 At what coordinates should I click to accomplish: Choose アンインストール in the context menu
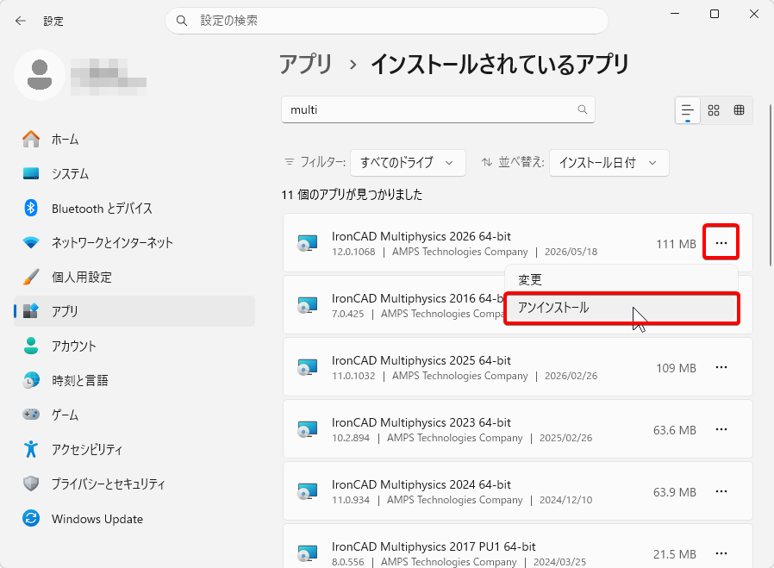point(621,308)
